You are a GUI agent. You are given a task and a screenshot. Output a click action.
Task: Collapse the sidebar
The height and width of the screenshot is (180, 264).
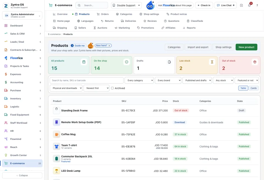click(x=22, y=175)
